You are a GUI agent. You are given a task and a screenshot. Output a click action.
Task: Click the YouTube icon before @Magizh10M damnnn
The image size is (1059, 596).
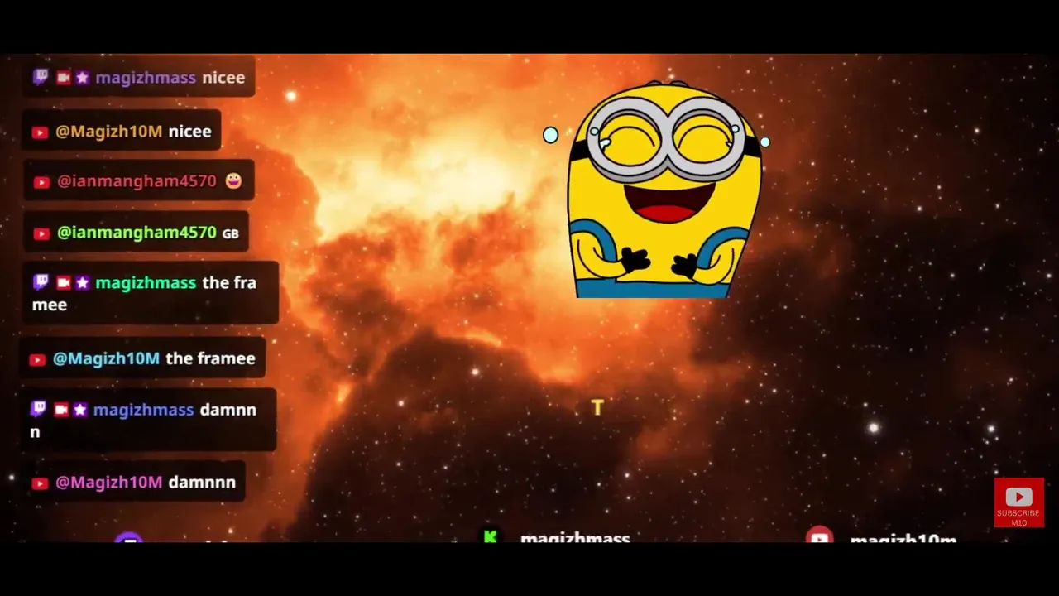point(40,483)
